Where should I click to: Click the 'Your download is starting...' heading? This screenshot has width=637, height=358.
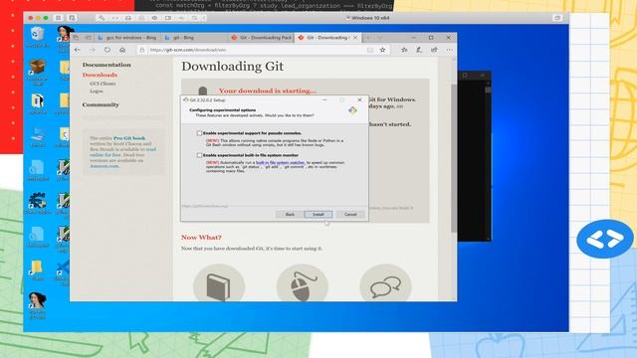coord(268,90)
